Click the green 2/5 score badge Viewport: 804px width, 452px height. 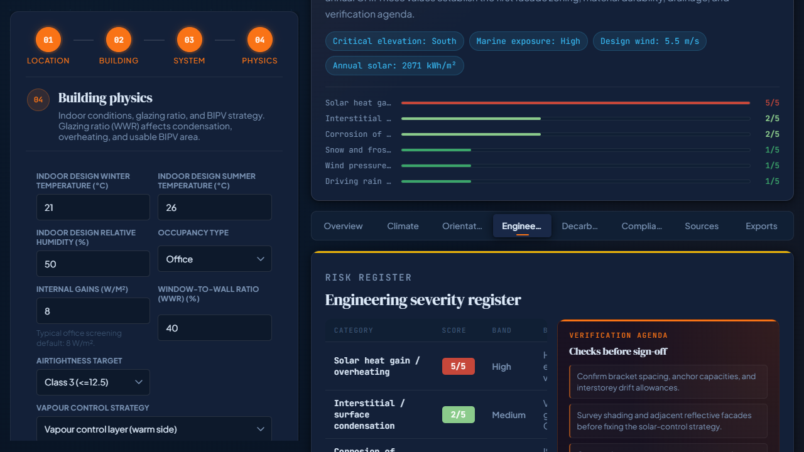pos(459,415)
